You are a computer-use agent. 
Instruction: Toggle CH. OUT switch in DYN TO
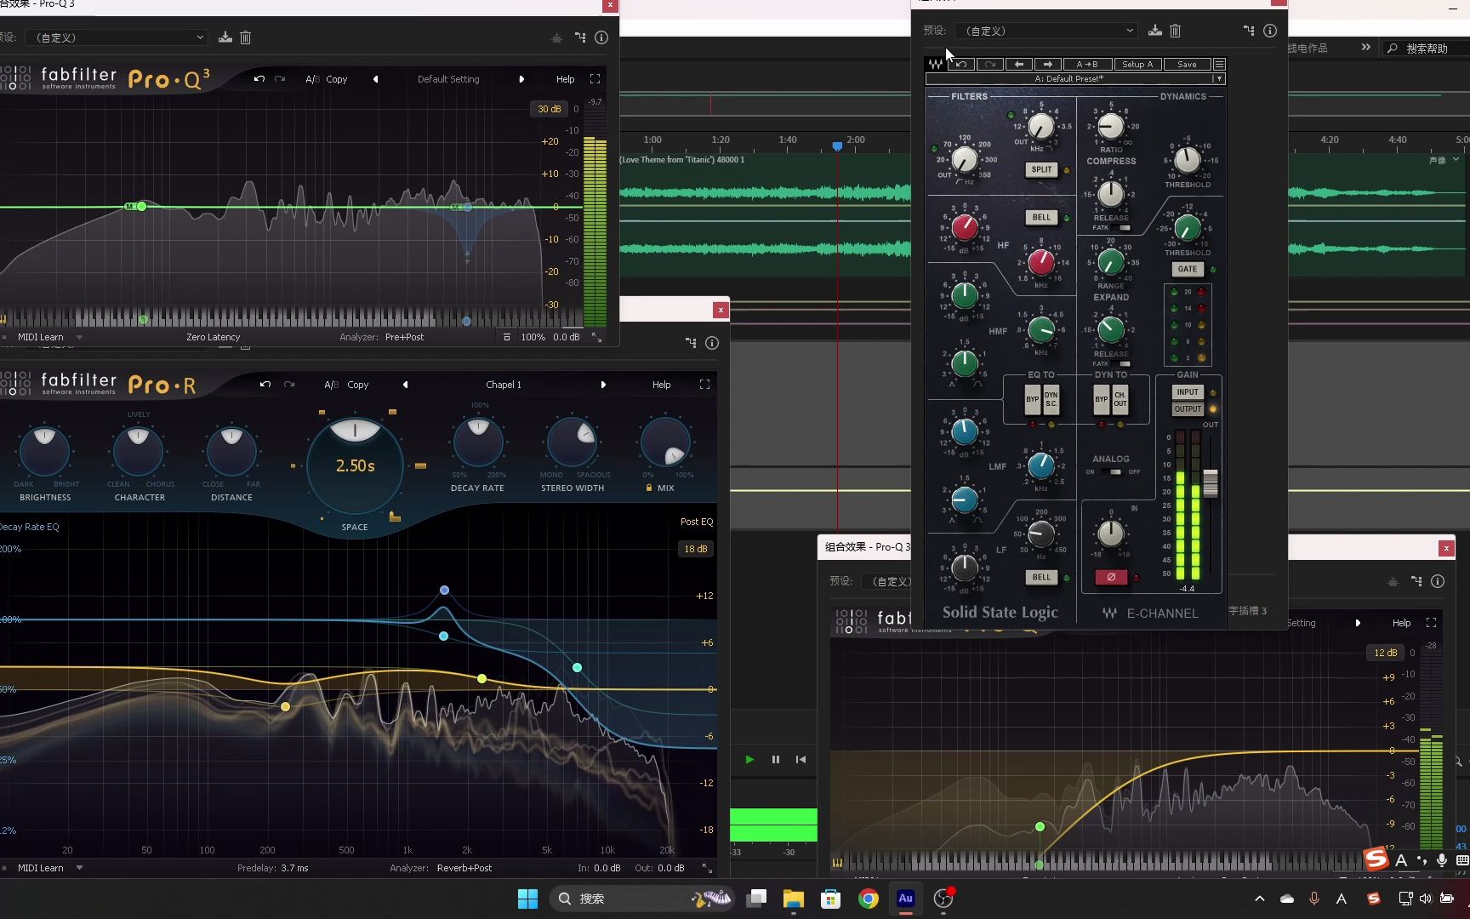tap(1120, 399)
